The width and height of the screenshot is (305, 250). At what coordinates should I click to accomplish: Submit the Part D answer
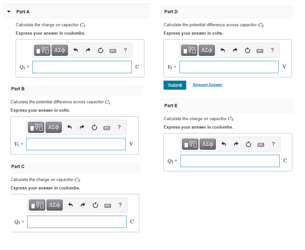click(175, 85)
